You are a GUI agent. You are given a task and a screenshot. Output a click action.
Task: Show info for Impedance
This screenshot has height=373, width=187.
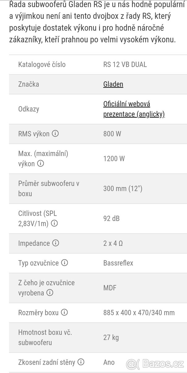pos(55,243)
